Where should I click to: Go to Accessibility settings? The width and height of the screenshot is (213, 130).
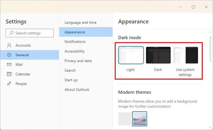tap(74, 51)
